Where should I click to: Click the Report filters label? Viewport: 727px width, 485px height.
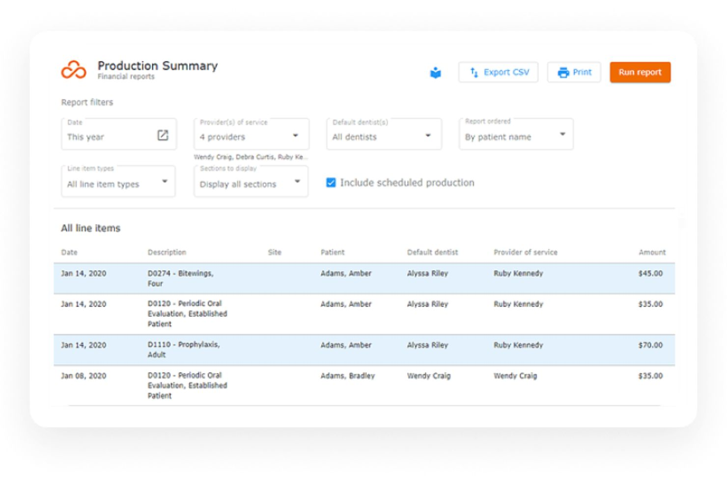click(x=87, y=102)
